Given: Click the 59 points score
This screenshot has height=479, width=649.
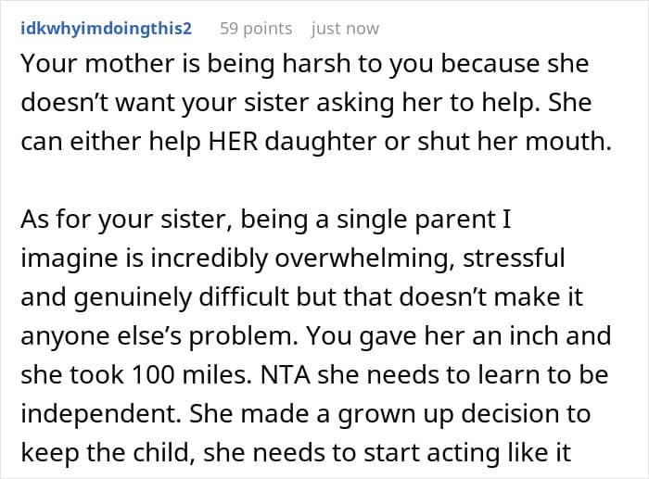Looking at the screenshot, I should click(x=255, y=28).
